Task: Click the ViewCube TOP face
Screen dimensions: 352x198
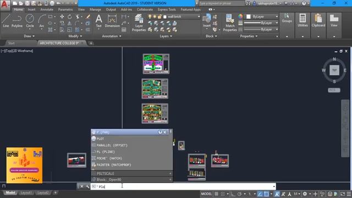Action: [334, 70]
